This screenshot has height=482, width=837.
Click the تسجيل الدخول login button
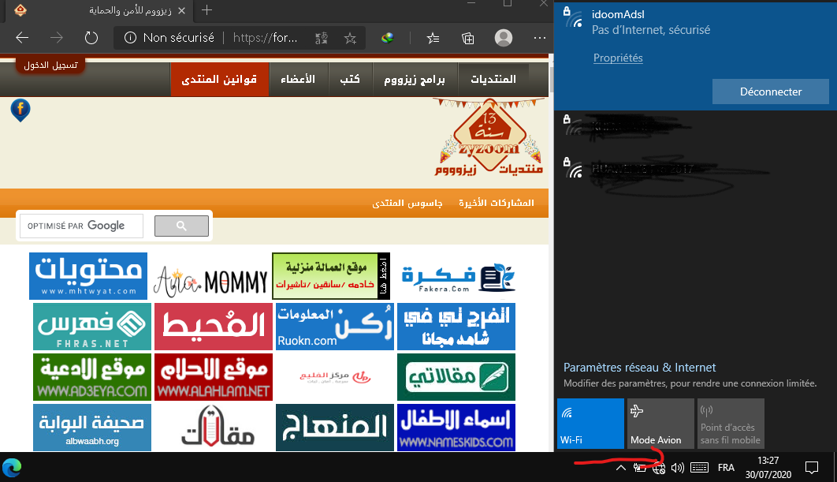[50, 65]
